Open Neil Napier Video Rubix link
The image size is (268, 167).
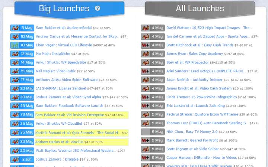click(x=56, y=71)
